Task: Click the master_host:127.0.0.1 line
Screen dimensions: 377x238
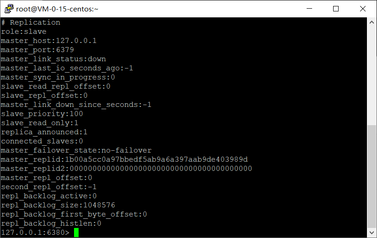Action: 48,41
